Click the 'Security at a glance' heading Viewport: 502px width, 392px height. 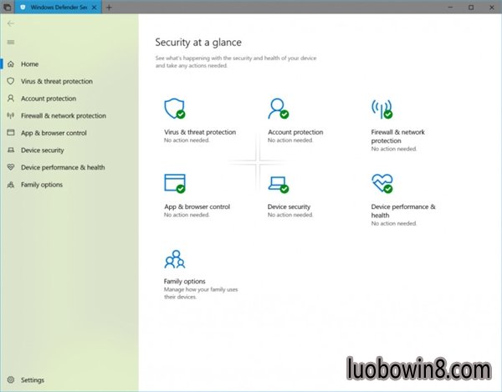click(198, 42)
